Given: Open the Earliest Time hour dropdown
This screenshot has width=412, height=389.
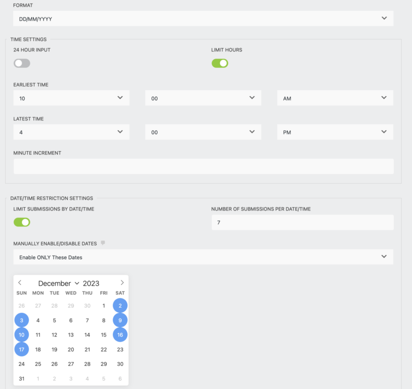Looking at the screenshot, I should pos(71,98).
